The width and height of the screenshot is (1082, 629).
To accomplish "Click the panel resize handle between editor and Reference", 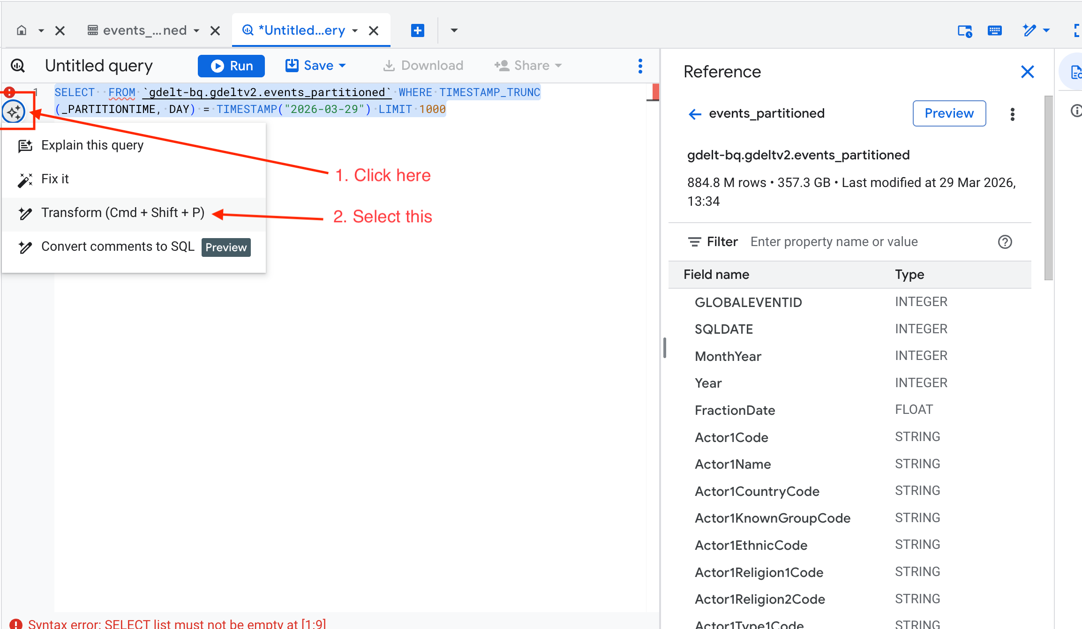I will [x=664, y=348].
